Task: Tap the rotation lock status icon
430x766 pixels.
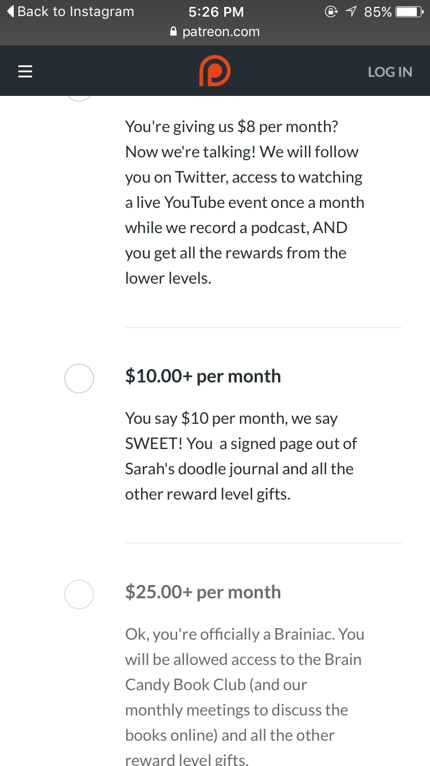Action: 331,11
